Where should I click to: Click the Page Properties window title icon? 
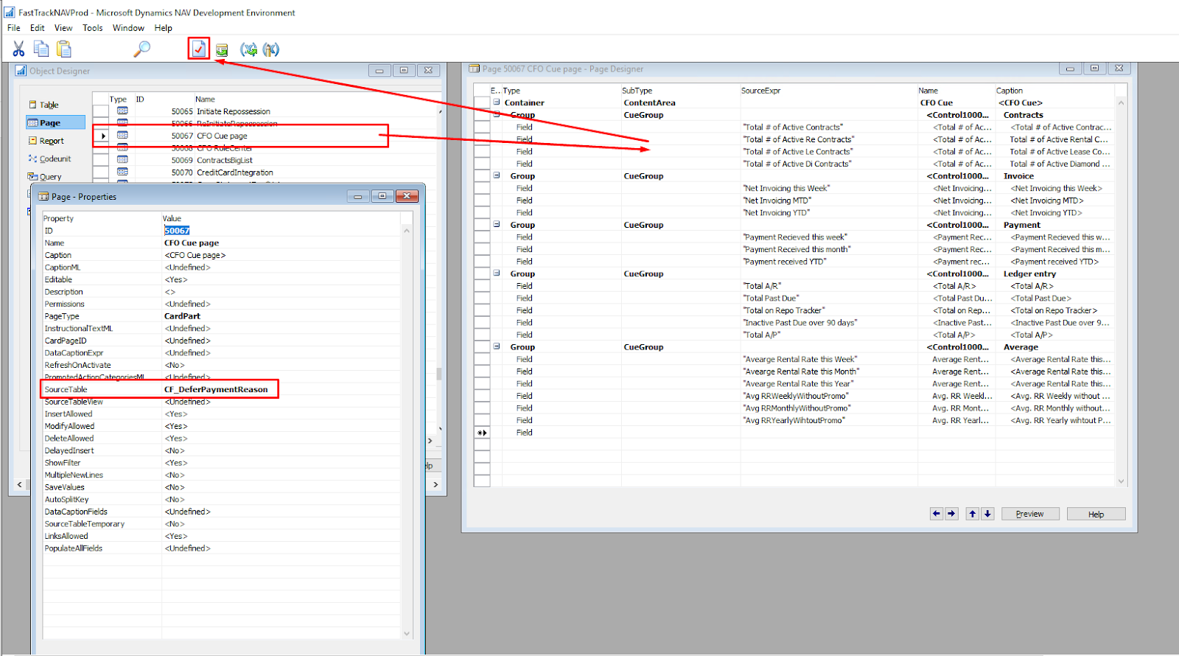click(x=43, y=197)
